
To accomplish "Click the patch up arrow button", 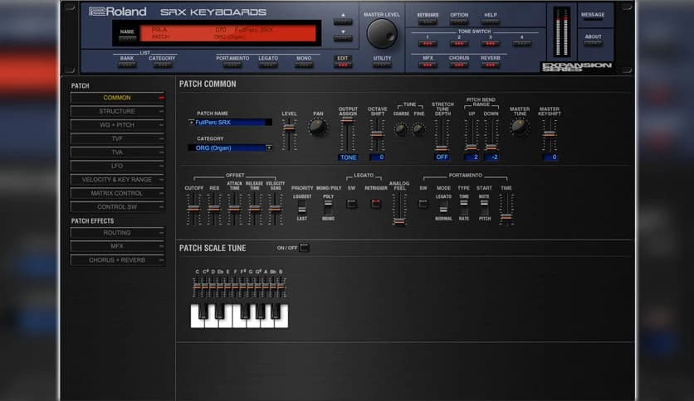I will coord(343,22).
